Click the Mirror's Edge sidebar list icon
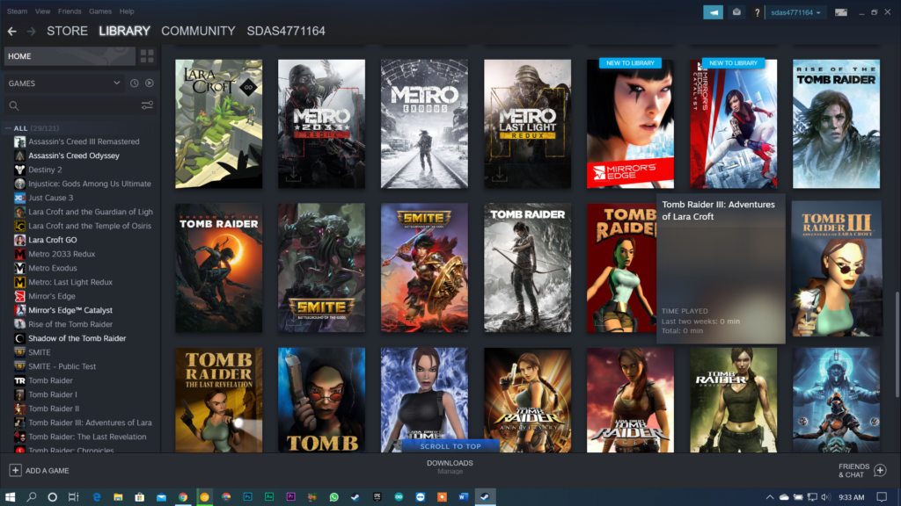Viewport: 901px width, 506px height. pyautogui.click(x=19, y=296)
